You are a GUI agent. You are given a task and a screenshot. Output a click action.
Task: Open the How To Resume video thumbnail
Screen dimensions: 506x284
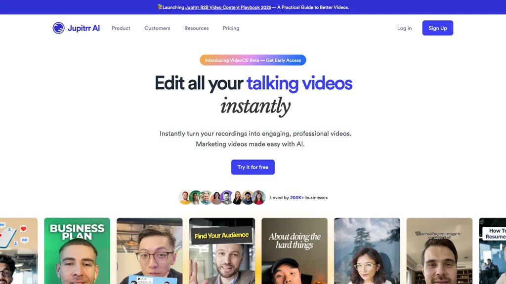[x=493, y=251]
